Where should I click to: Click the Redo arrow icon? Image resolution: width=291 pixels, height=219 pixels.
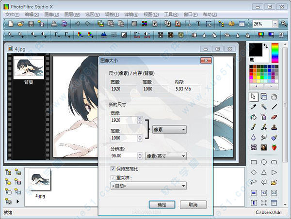coord(88,24)
